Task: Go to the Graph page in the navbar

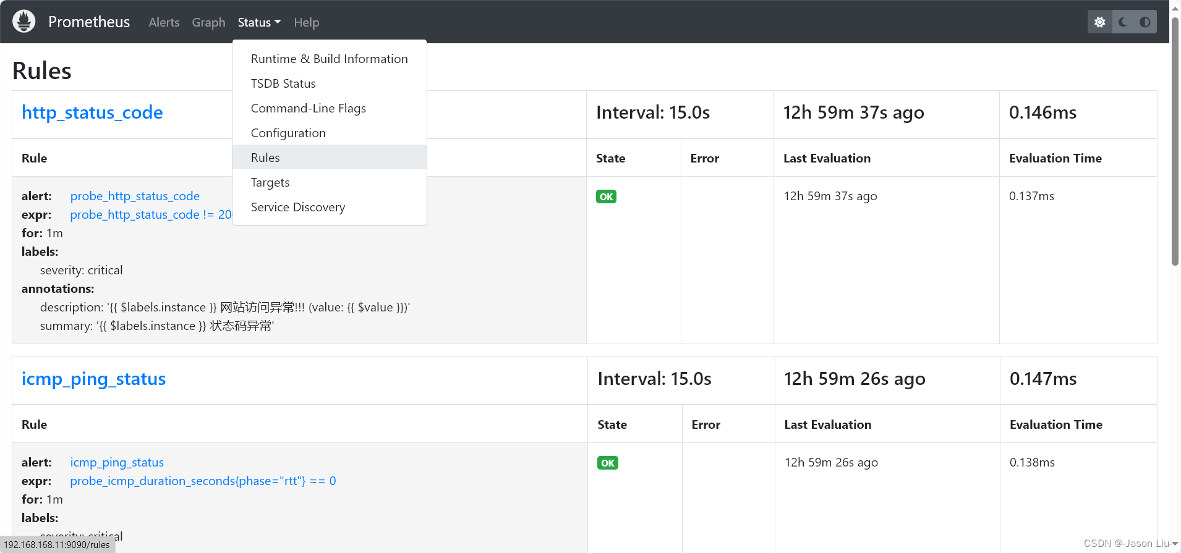Action: (208, 22)
